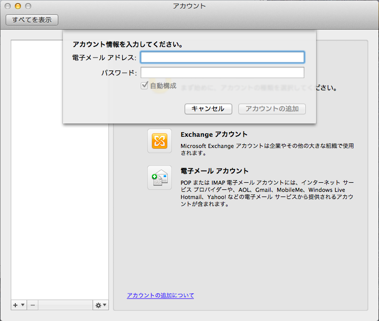Toggle the 自動構成 checkbox
The image size is (379, 321).
(145, 86)
